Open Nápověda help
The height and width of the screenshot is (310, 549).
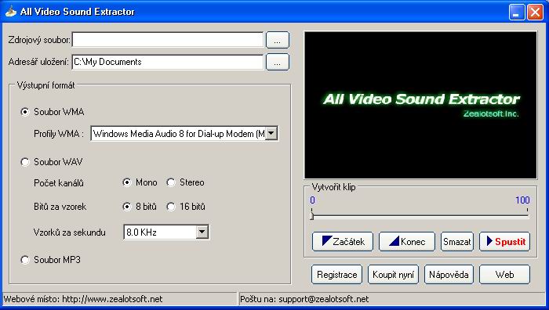coord(449,274)
